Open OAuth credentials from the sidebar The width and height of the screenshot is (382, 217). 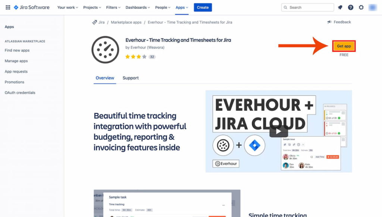pos(20,92)
